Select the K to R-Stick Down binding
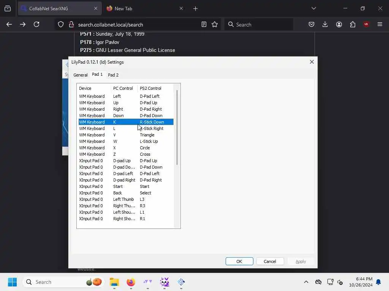 (x=126, y=122)
